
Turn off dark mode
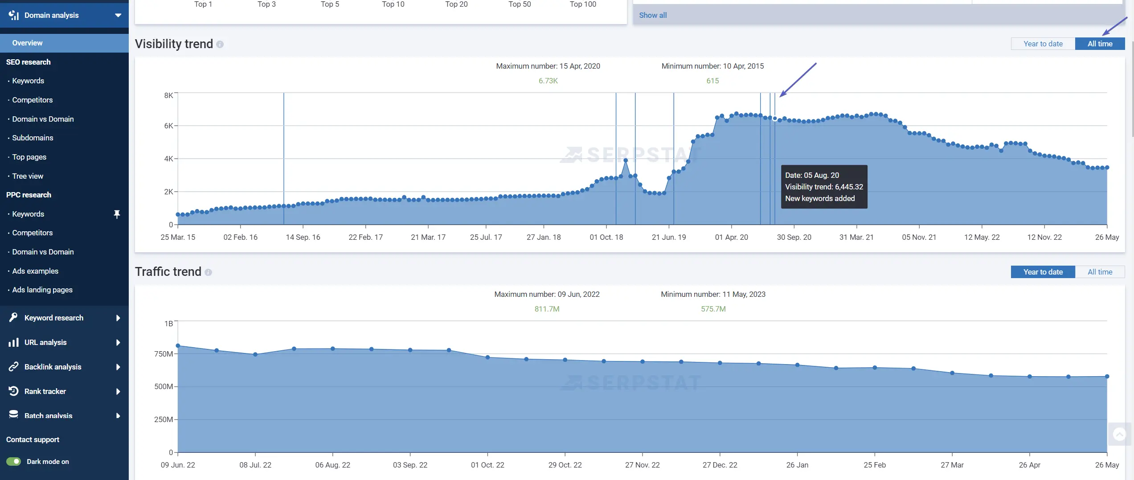(x=15, y=462)
